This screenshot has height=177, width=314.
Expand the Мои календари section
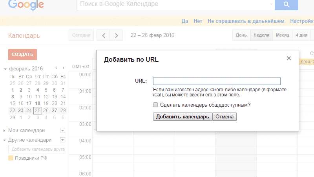(x=4, y=131)
